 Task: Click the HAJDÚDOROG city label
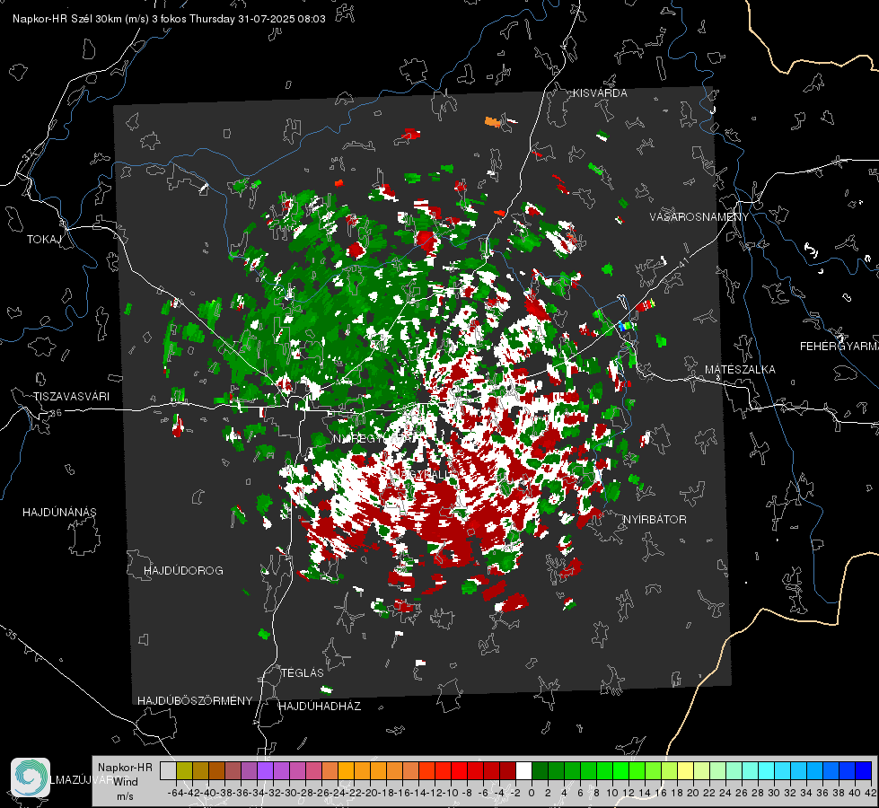click(x=183, y=570)
